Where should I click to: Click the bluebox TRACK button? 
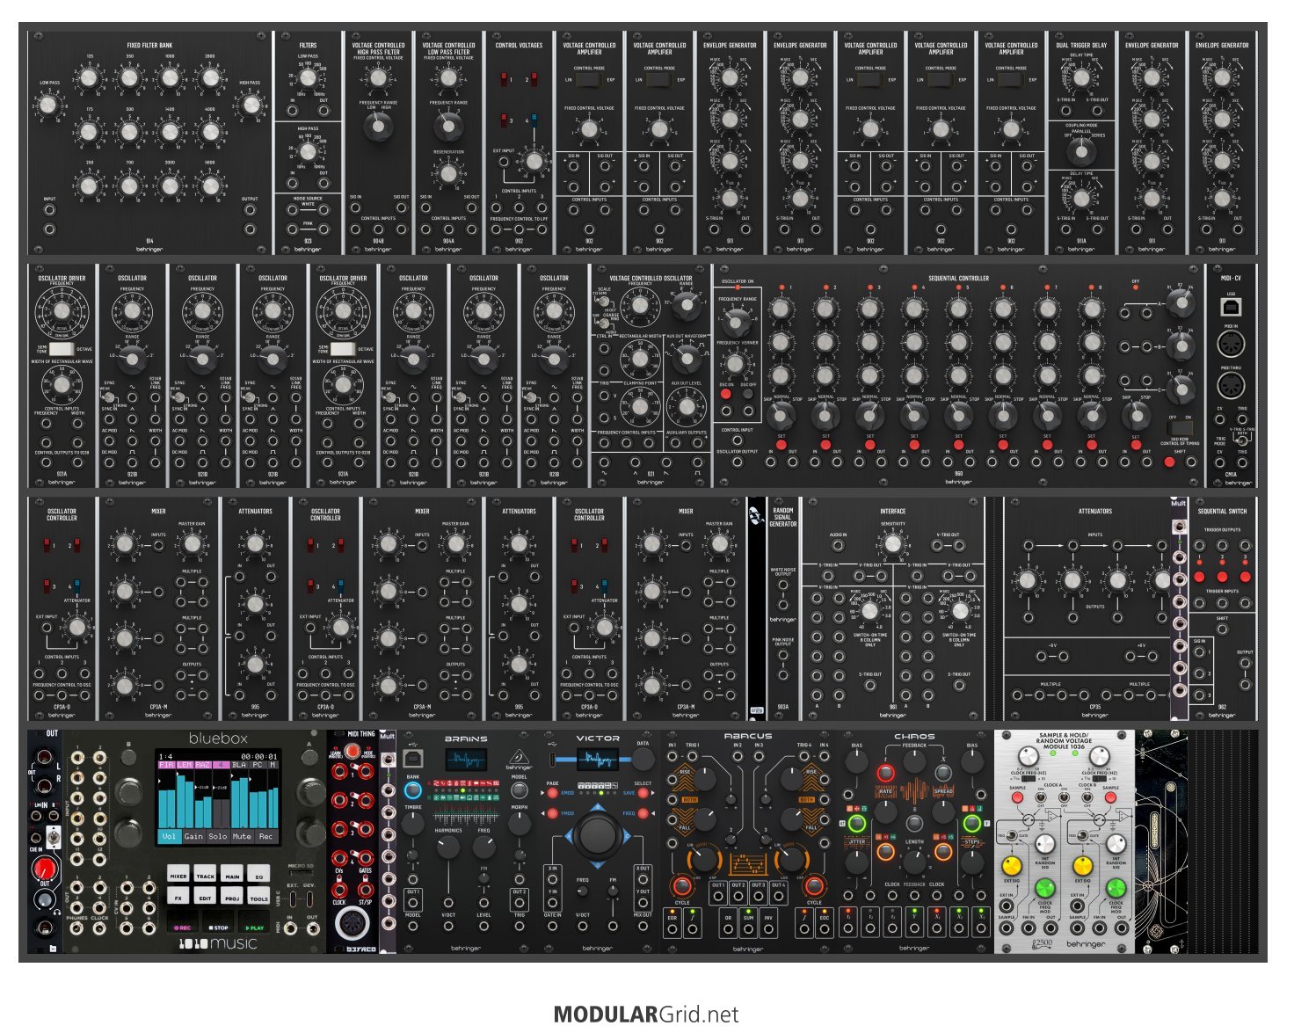pyautogui.click(x=205, y=875)
